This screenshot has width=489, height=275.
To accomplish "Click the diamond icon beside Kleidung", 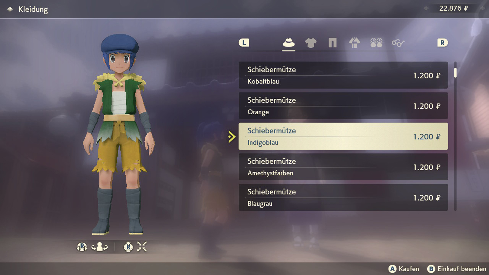I will (10, 9).
